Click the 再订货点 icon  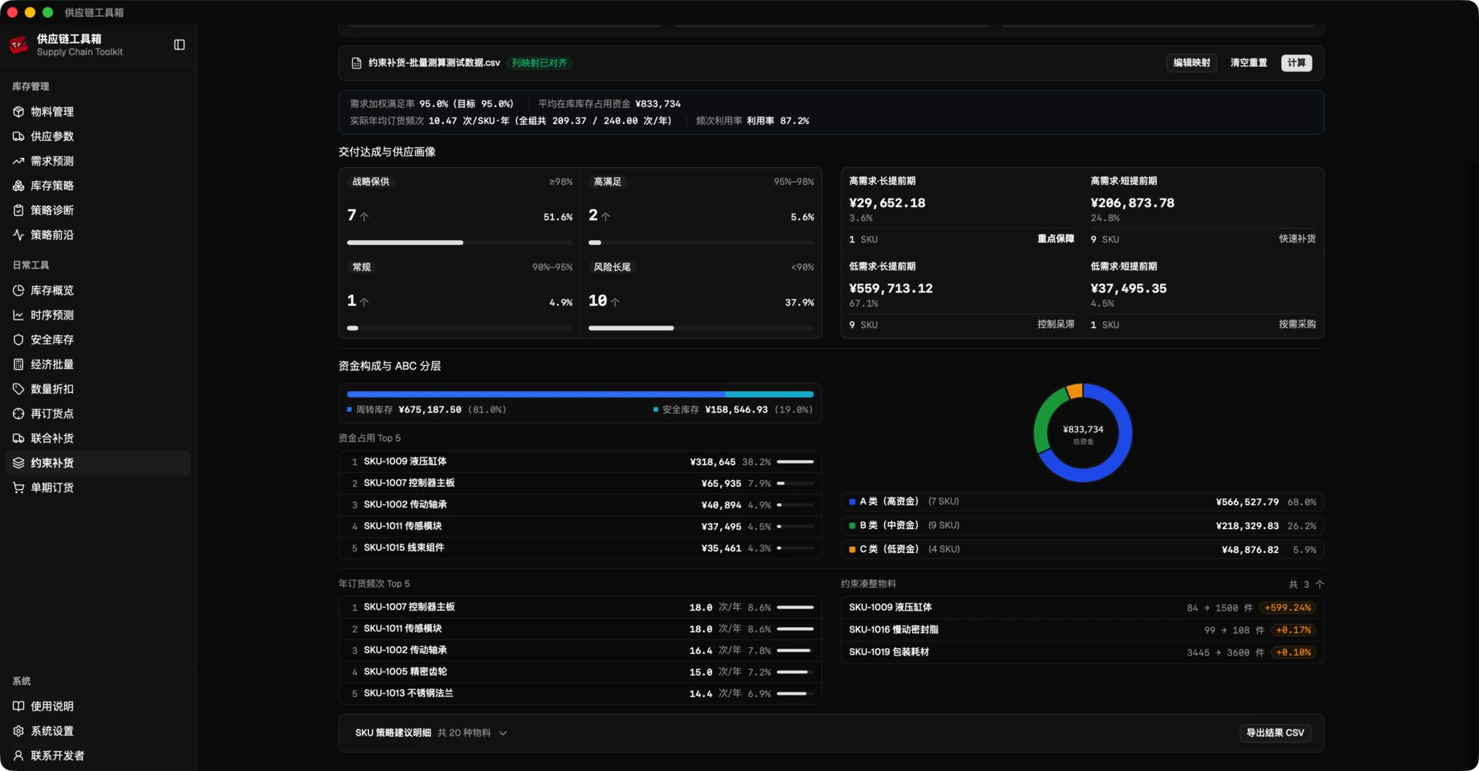pyautogui.click(x=18, y=414)
